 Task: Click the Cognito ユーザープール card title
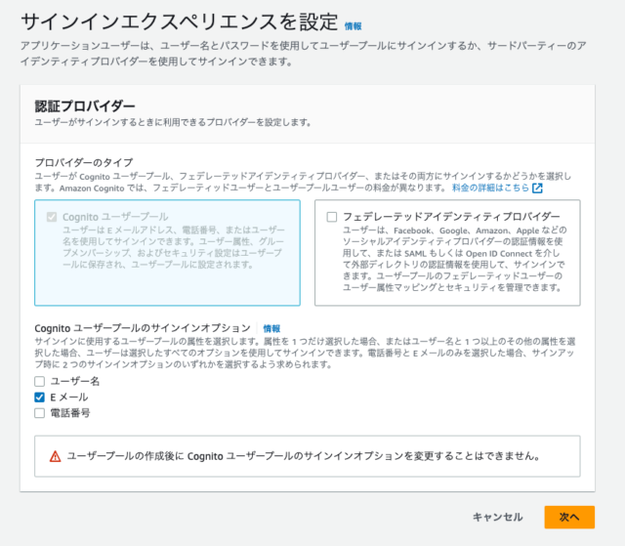point(115,217)
